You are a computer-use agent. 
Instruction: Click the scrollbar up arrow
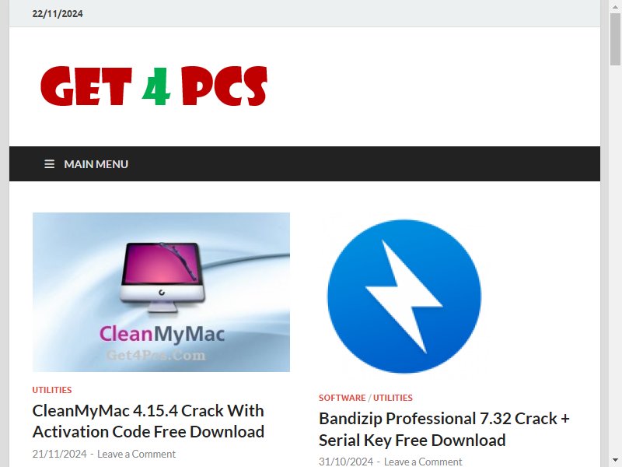(616, 5)
